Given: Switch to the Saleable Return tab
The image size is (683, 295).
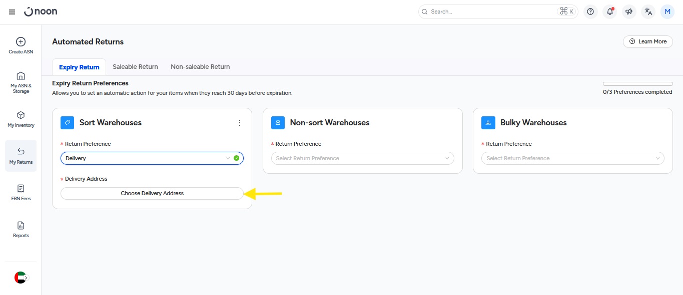Looking at the screenshot, I should tap(135, 67).
